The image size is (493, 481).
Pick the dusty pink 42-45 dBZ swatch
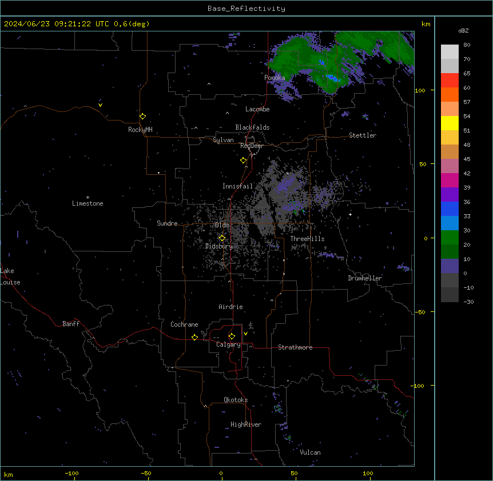tap(450, 166)
